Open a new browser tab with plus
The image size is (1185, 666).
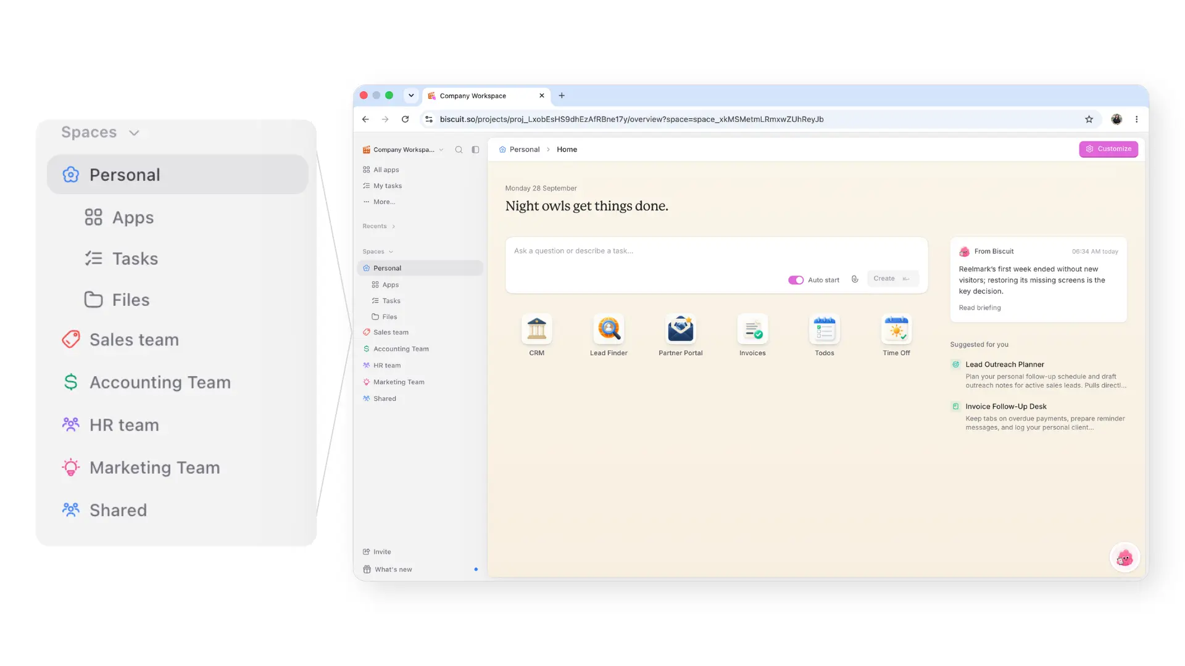[x=562, y=96]
